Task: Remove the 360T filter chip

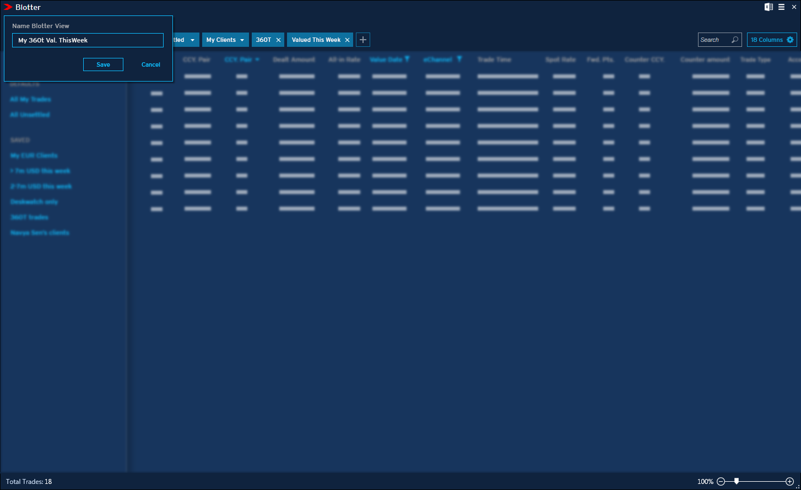Action: (278, 40)
